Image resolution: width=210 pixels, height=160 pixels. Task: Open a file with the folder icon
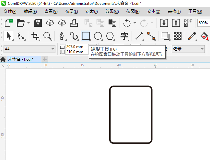20,23
